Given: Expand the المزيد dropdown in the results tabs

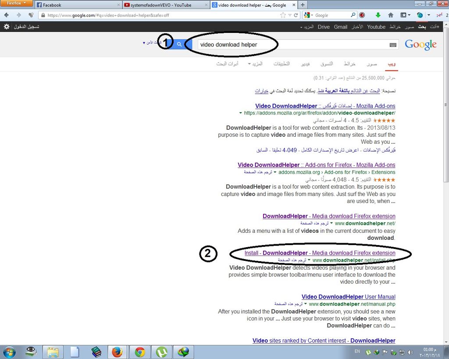Looking at the screenshot, I should (255, 64).
